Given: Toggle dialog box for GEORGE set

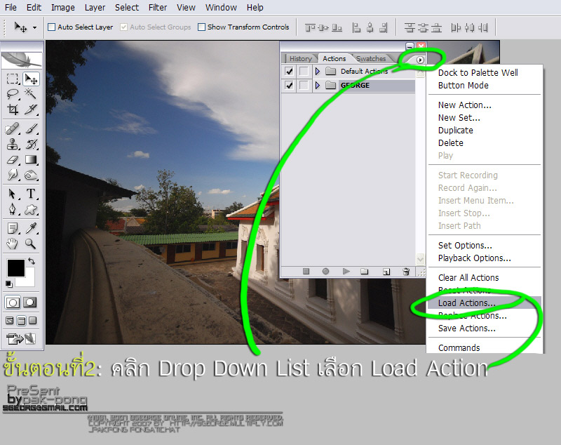Looking at the screenshot, I should point(304,85).
